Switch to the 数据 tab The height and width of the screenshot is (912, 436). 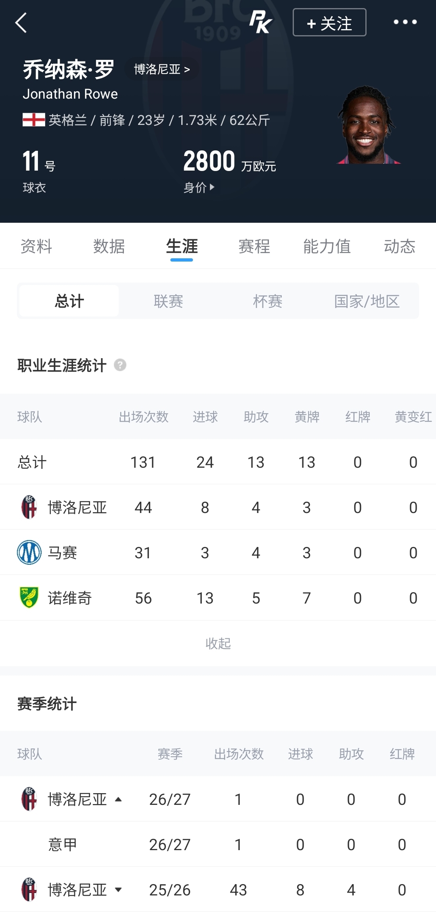point(109,246)
